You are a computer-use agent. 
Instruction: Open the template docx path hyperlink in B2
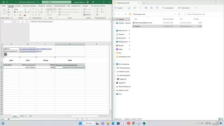click(x=36, y=49)
